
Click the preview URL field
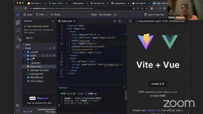pos(161,21)
